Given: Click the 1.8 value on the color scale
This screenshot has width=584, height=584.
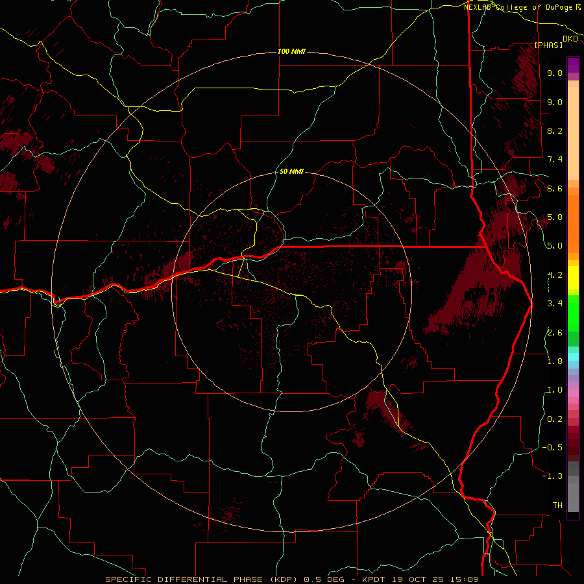Looking at the screenshot, I should (x=555, y=361).
